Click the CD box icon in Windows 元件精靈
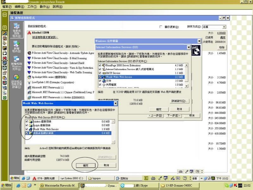This screenshot has width=253, height=190. [x=196, y=50]
